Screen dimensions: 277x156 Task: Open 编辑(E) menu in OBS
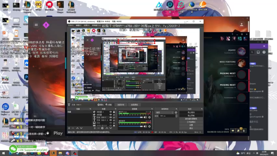pos(79,25)
